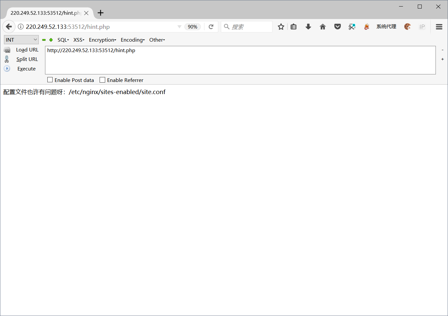Click the FoxyProxy flame icon

(x=366, y=27)
